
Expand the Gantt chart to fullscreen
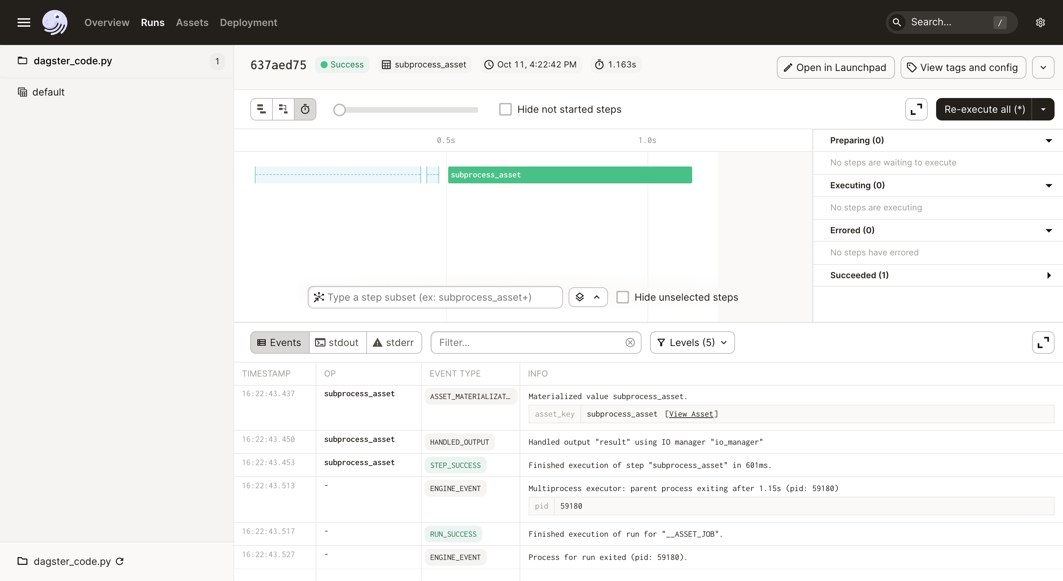point(916,109)
